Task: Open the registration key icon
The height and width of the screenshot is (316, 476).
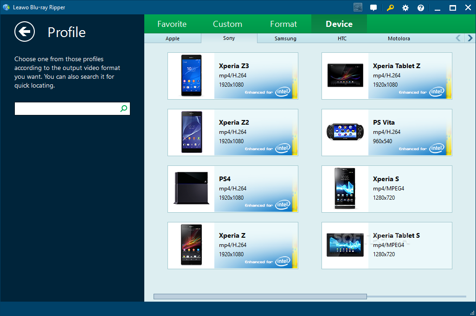Action: (x=390, y=7)
